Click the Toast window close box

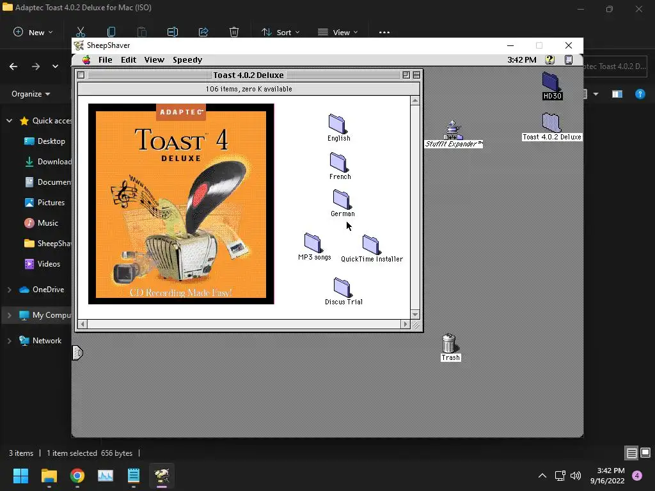coord(81,75)
